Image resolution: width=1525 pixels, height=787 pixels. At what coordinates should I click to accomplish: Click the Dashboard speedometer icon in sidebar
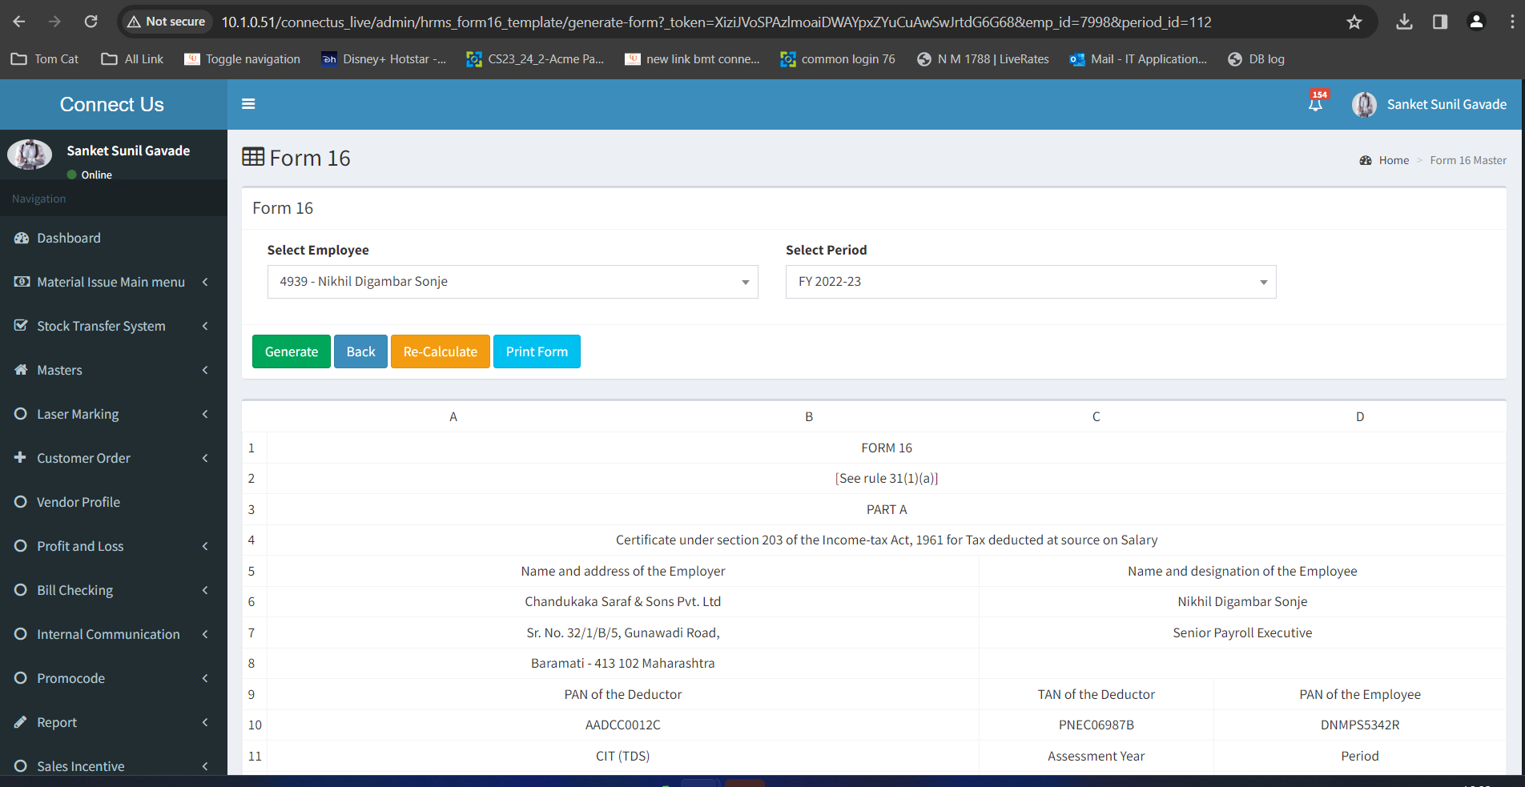pos(22,238)
